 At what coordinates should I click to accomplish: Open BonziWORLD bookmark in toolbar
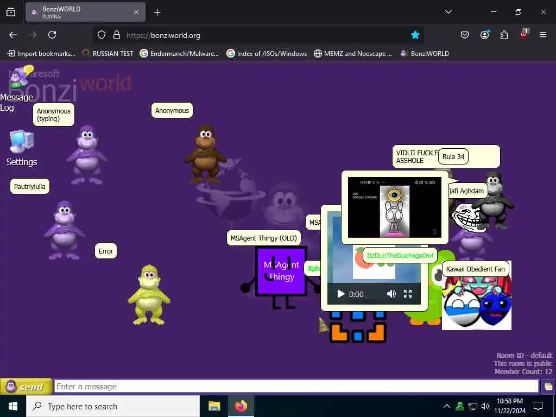425,54
